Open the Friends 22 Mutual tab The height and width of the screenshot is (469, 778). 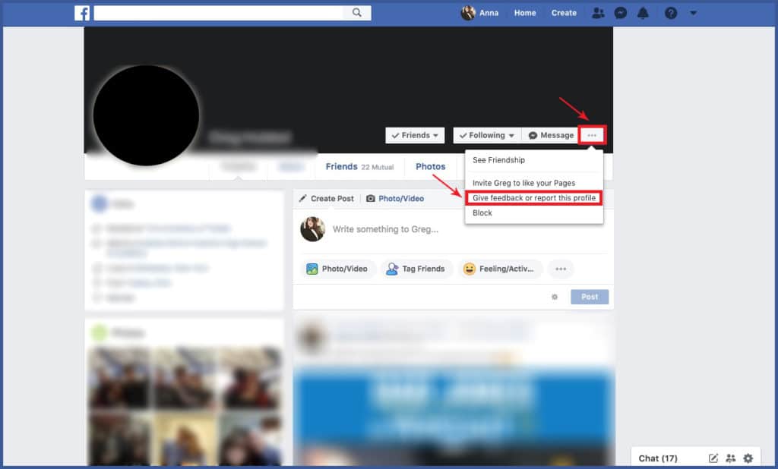[x=359, y=167]
